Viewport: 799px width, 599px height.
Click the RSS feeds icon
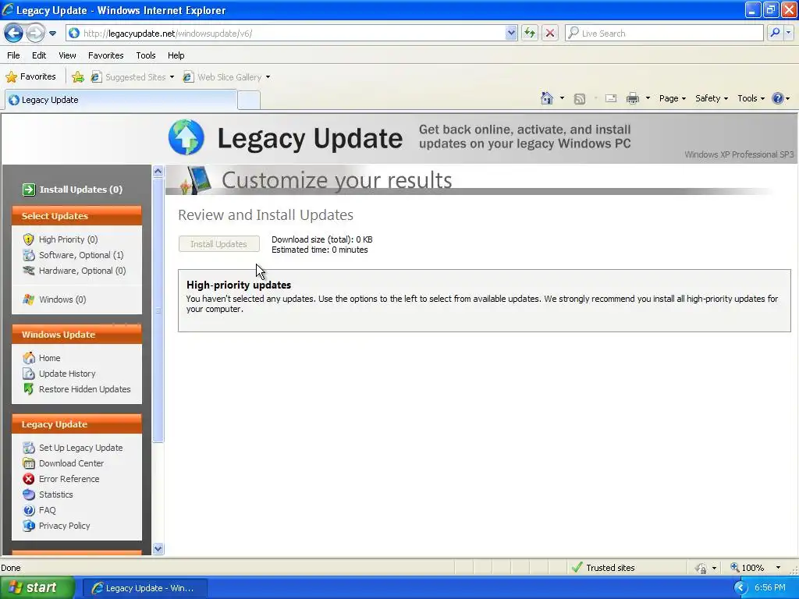[580, 99]
